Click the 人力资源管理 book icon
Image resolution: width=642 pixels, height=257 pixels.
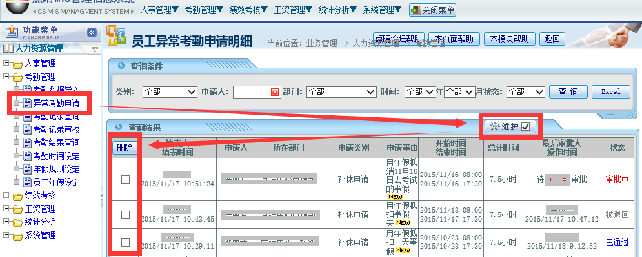point(8,49)
